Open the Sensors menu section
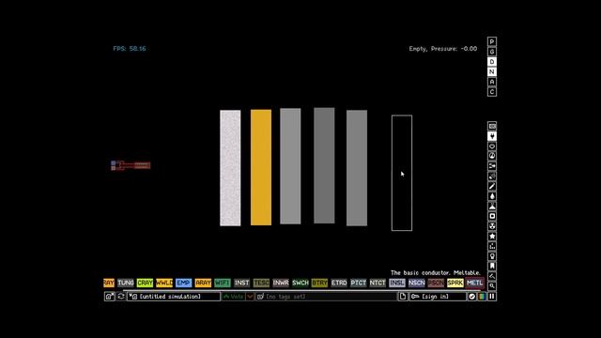Viewport: 601px width, 338px height. [492, 156]
